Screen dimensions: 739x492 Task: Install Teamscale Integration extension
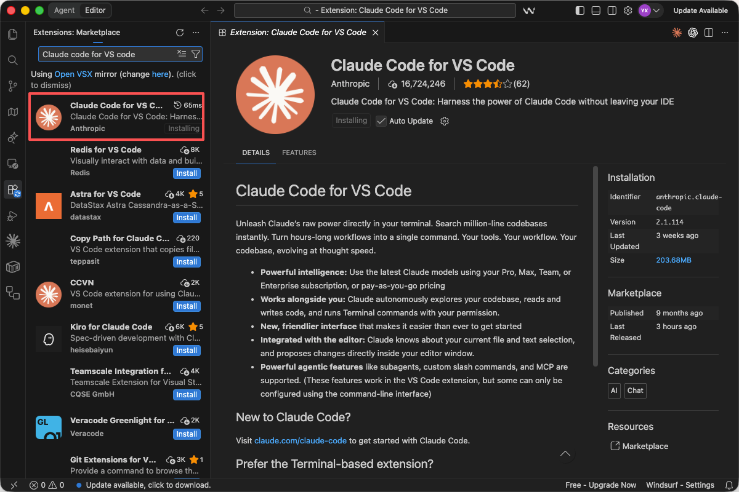(x=187, y=395)
